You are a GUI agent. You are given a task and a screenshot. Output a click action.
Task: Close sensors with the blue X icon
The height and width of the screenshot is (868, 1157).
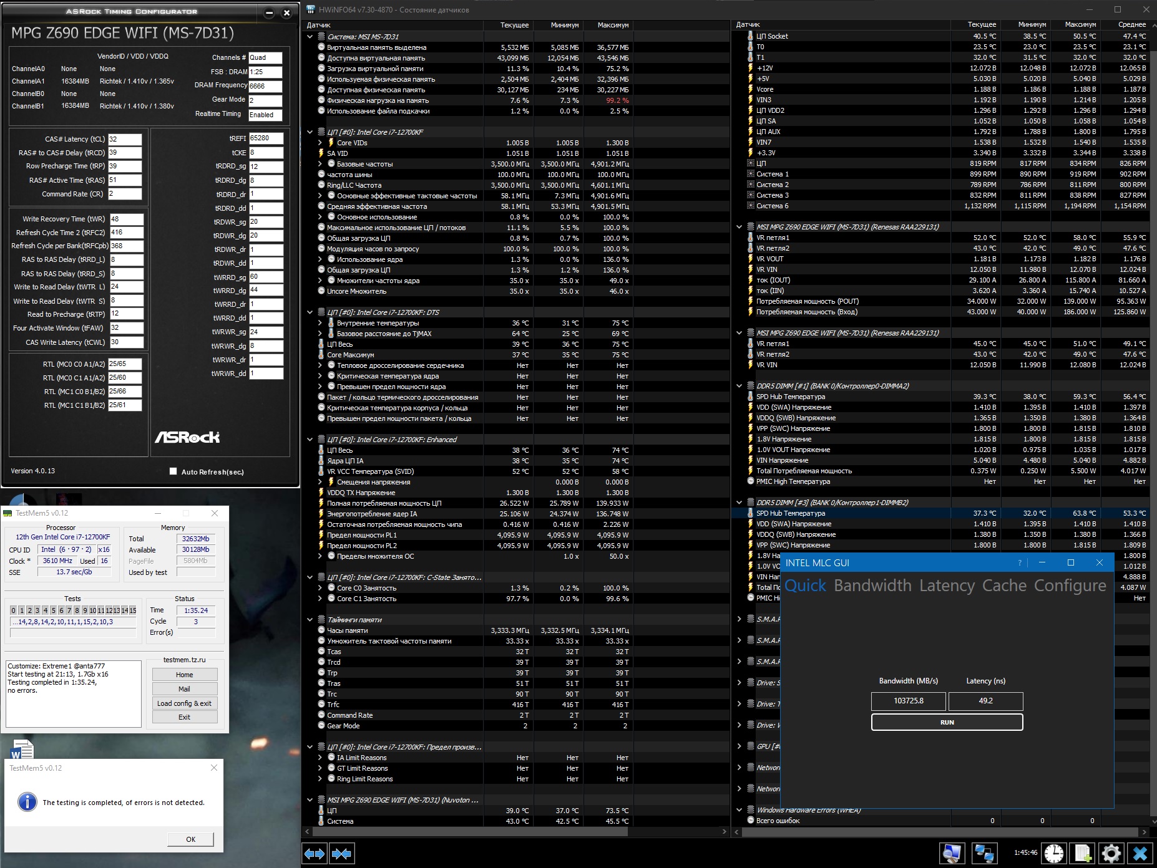click(1140, 853)
